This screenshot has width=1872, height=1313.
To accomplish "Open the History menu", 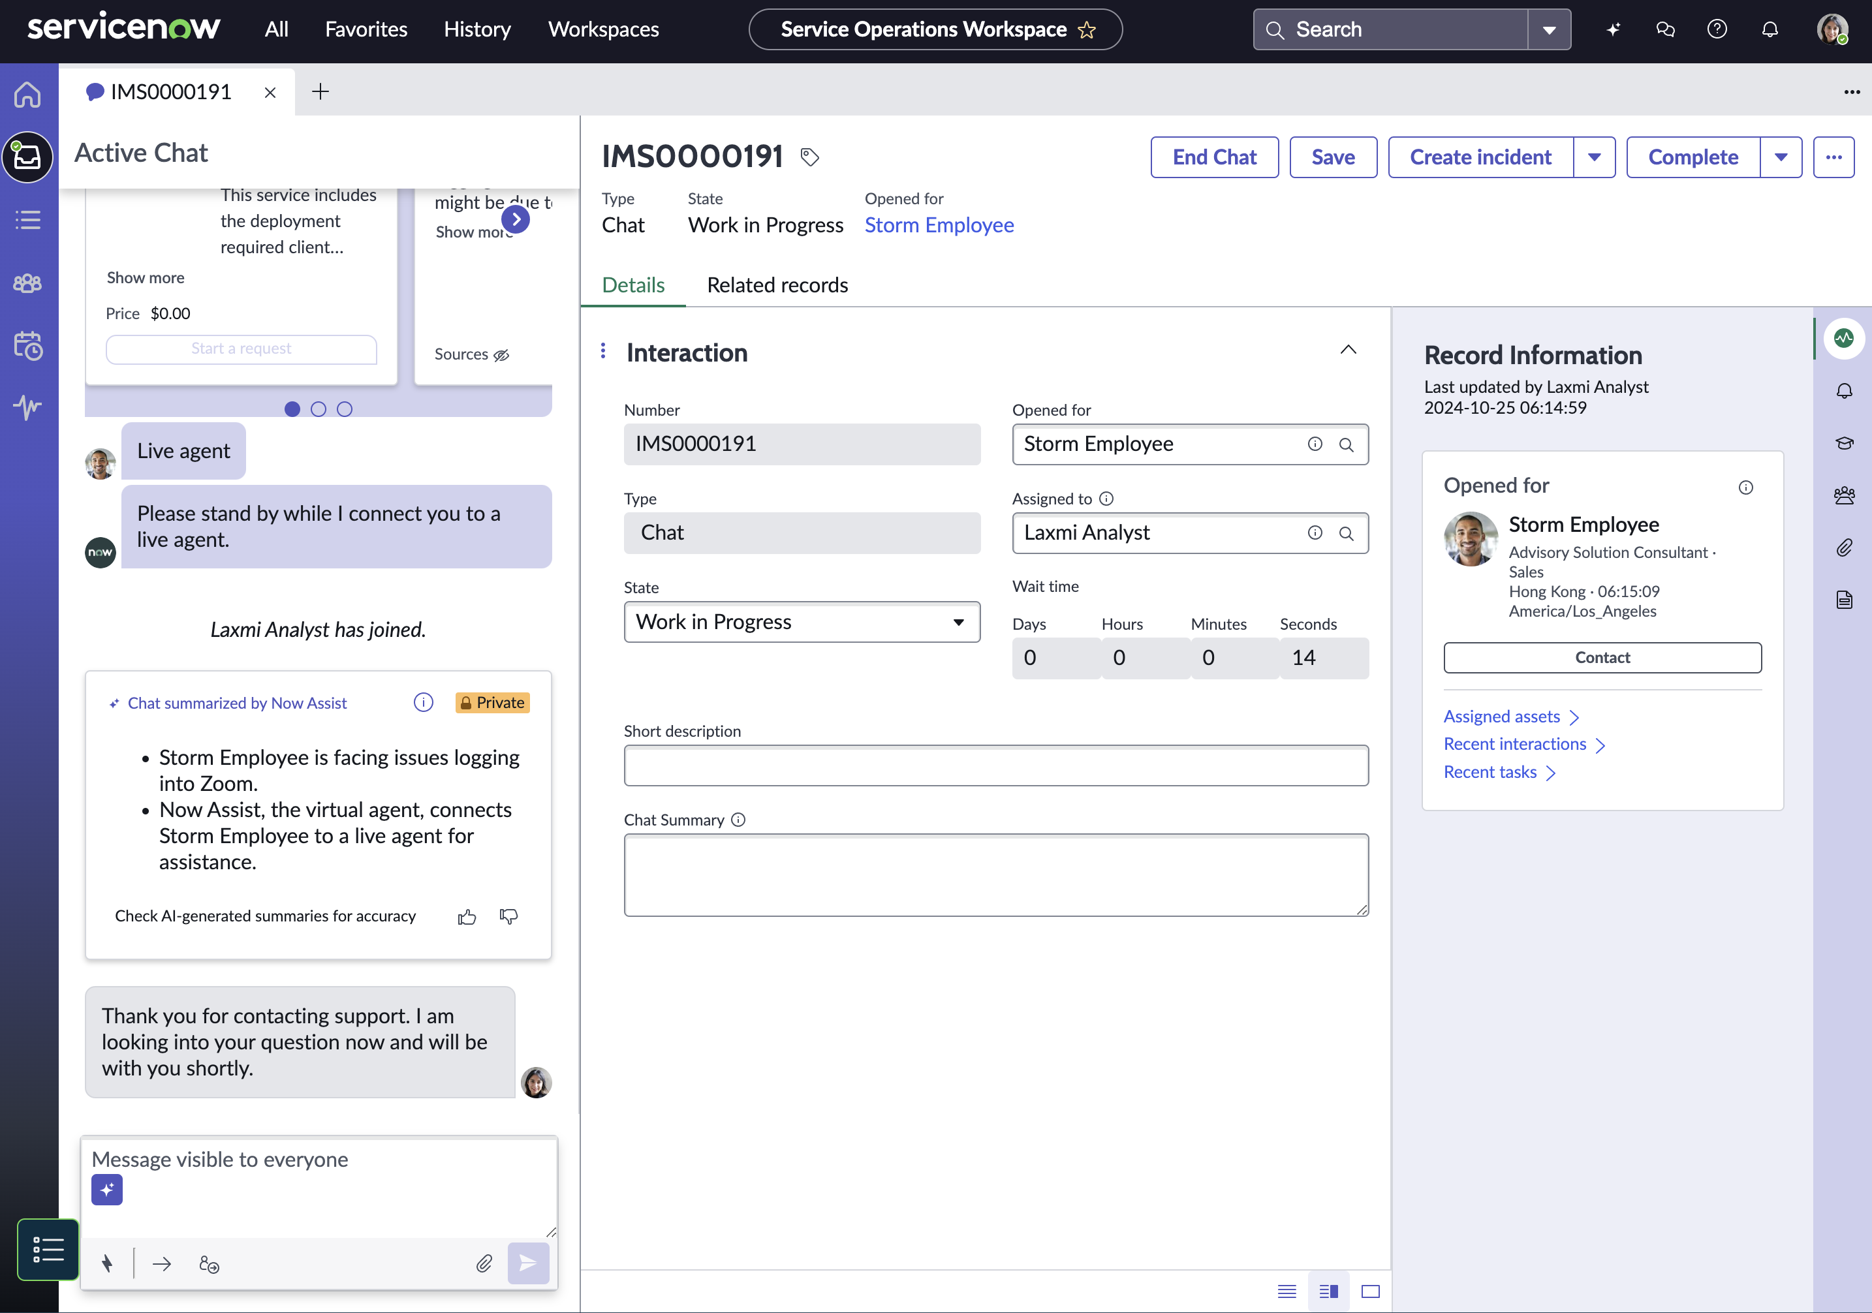I will [476, 29].
